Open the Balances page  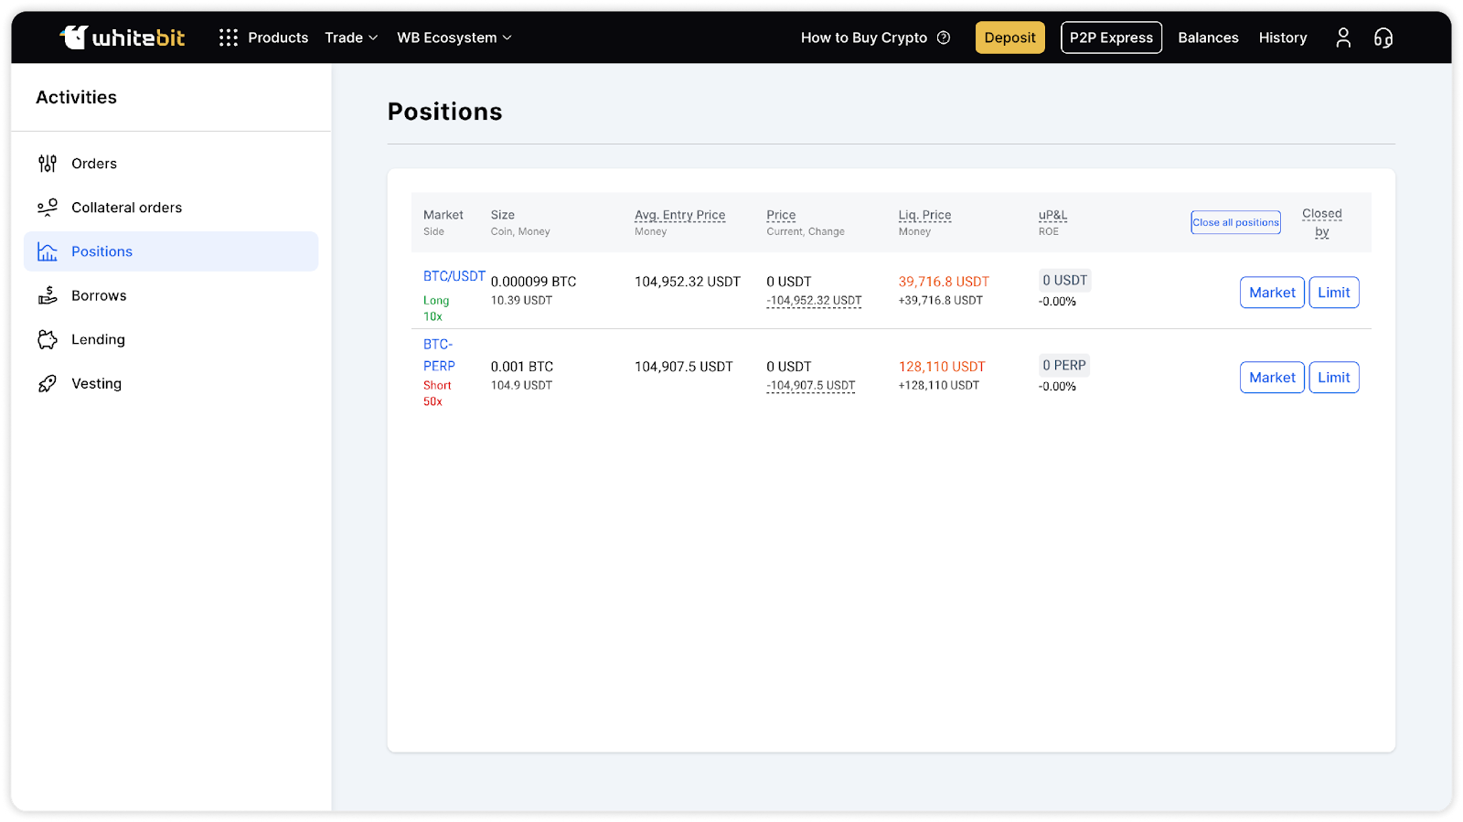pos(1208,37)
